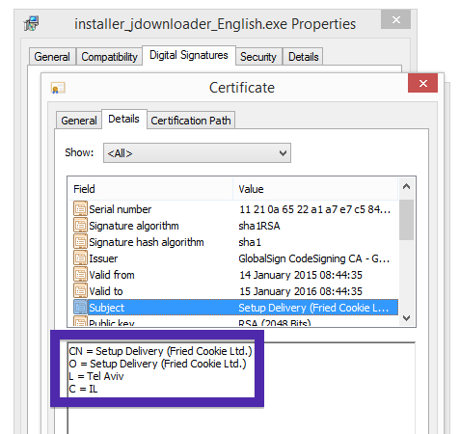Close the Certificate dialog
The width and height of the screenshot is (460, 434).
[x=422, y=83]
